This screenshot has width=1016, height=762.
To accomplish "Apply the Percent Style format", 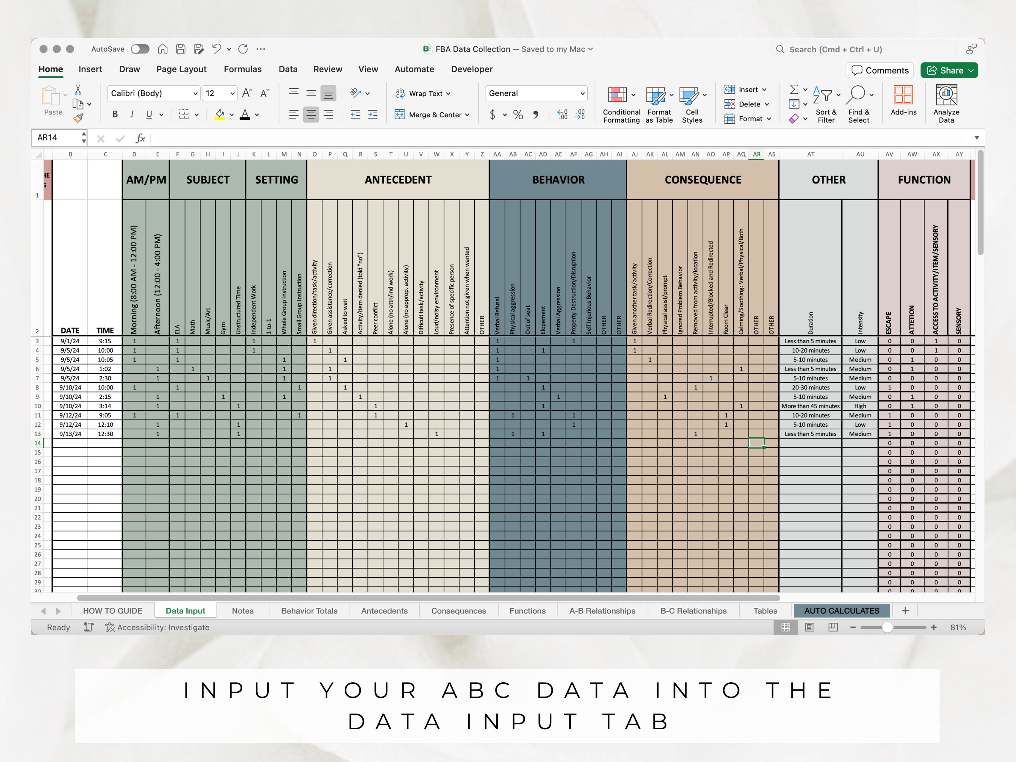I will (x=518, y=115).
